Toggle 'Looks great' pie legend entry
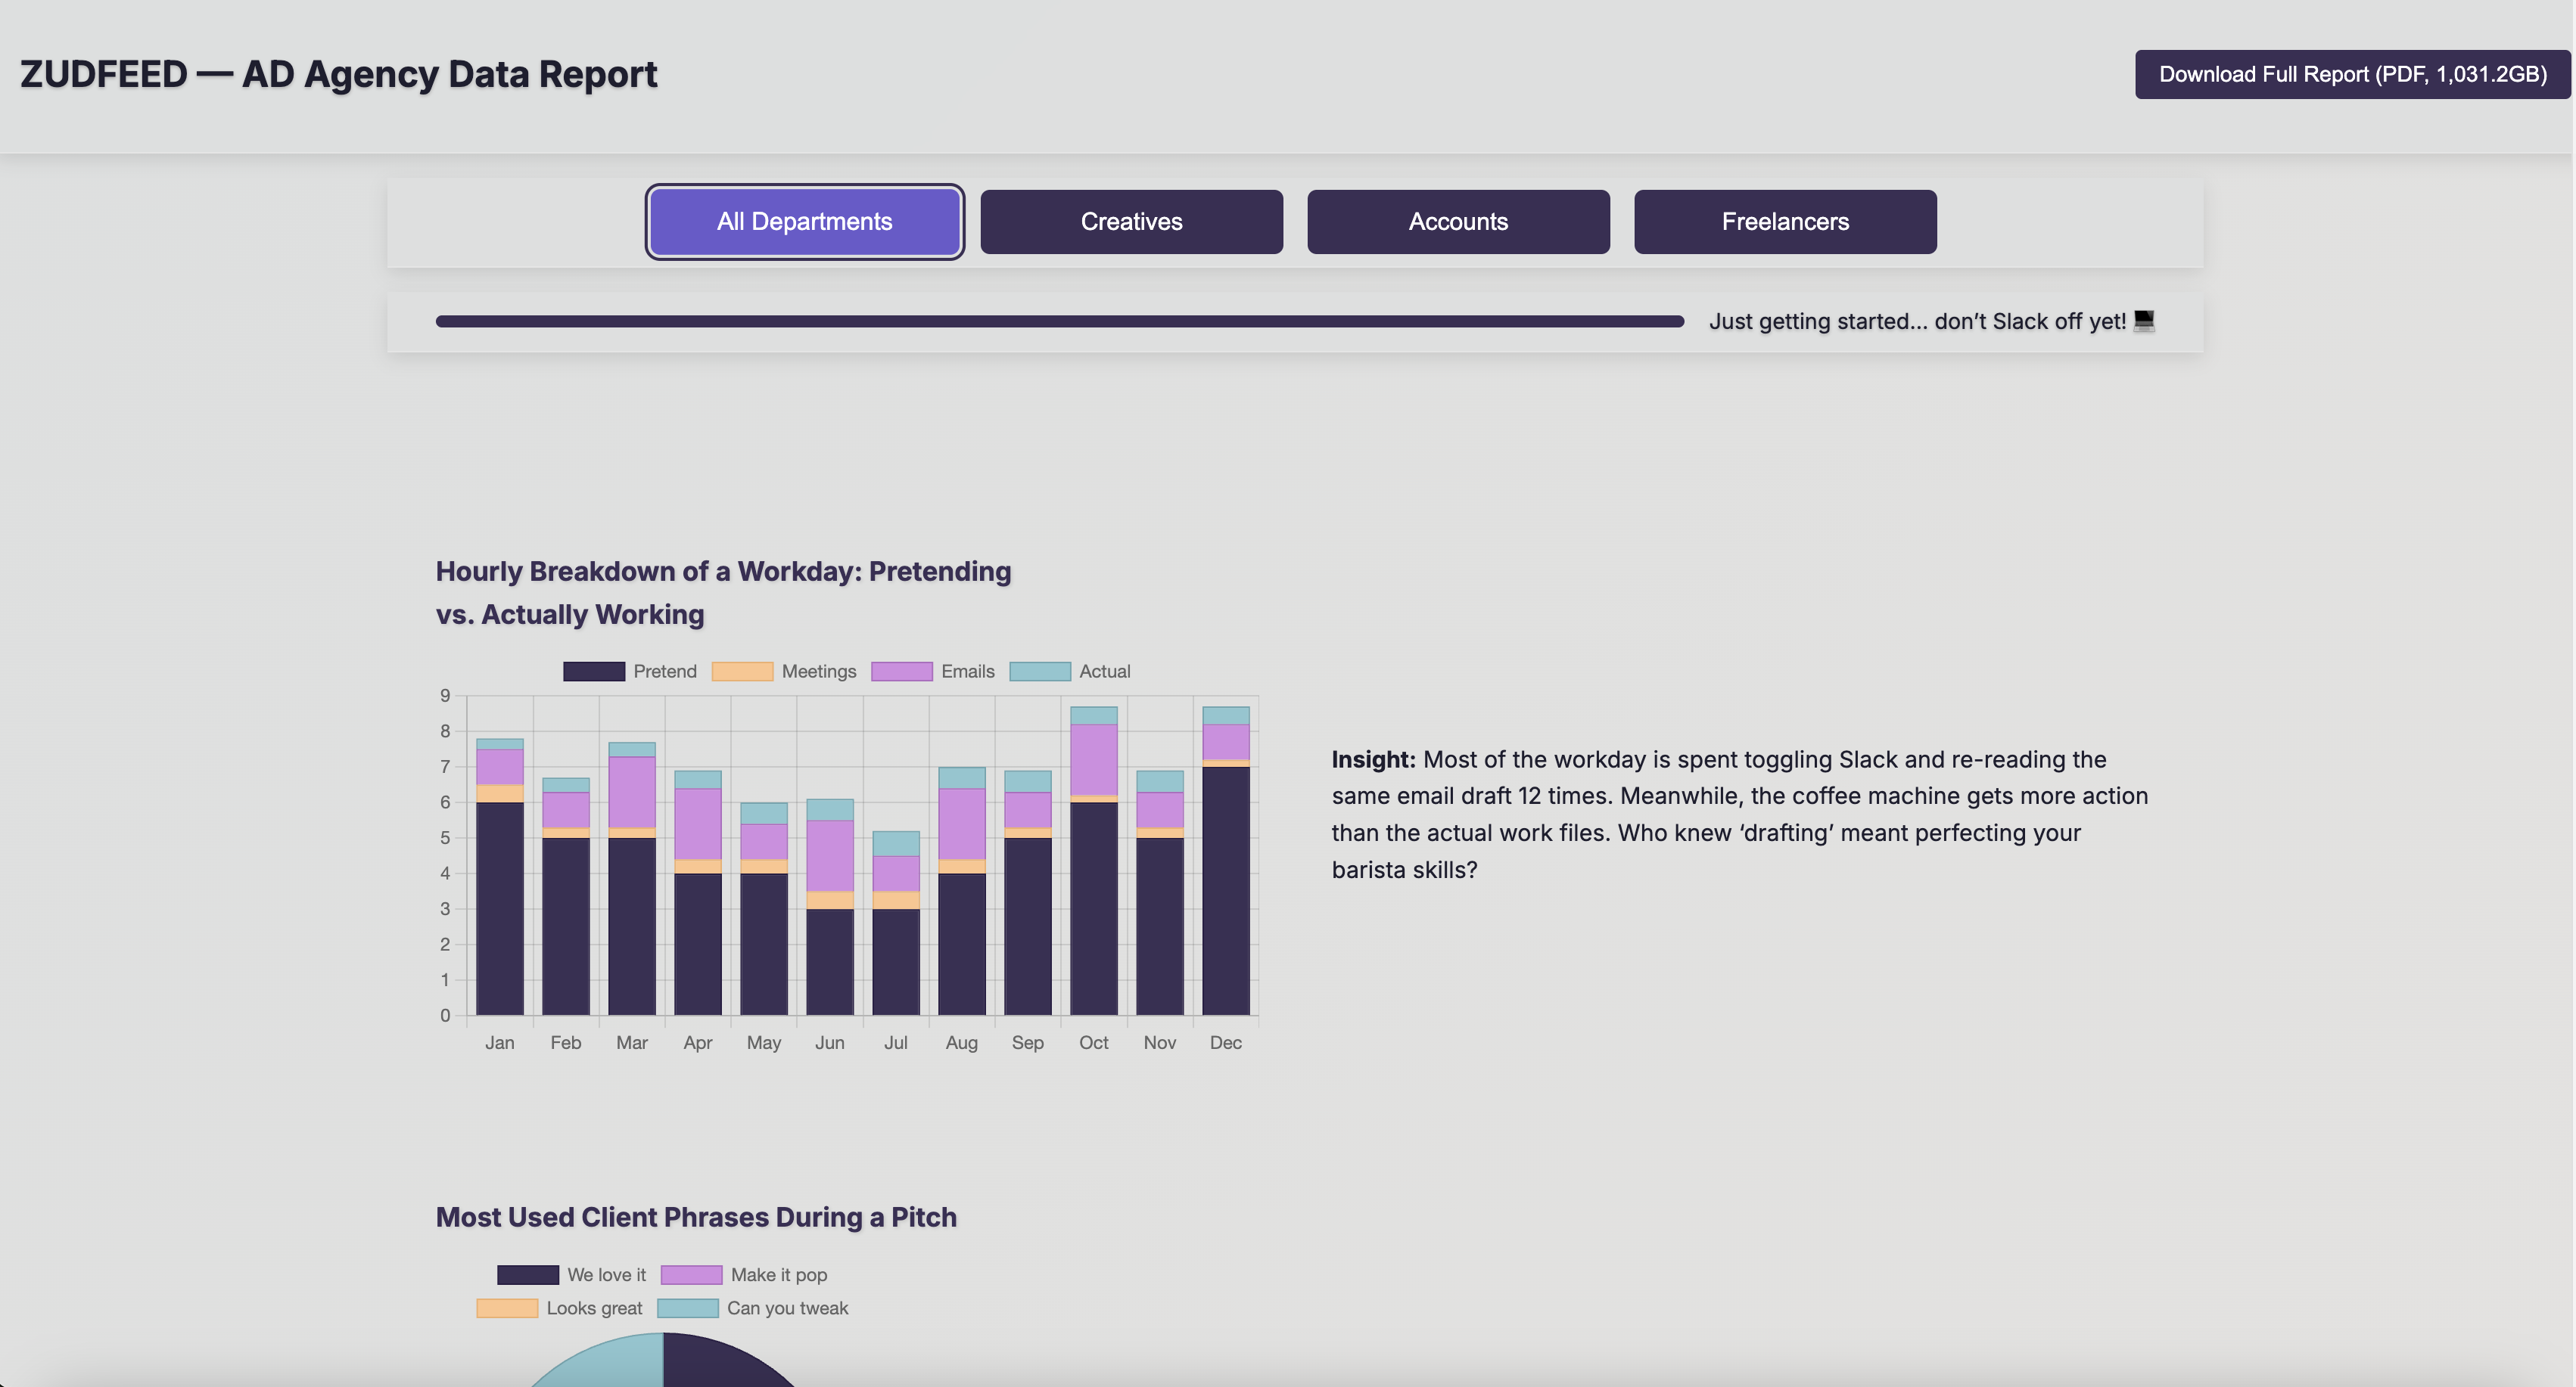 [x=559, y=1308]
